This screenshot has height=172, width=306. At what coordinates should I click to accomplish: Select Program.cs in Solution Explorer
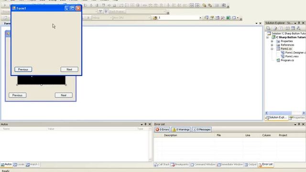click(287, 60)
